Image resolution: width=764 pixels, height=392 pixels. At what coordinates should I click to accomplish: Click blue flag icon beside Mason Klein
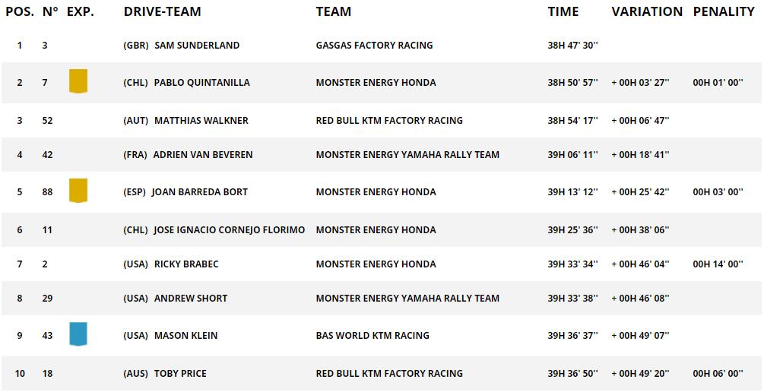[x=78, y=334]
